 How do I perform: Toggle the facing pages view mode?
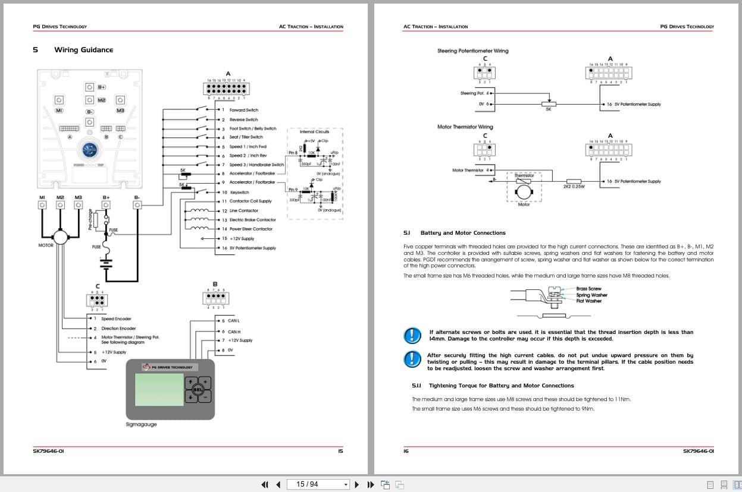(738, 485)
